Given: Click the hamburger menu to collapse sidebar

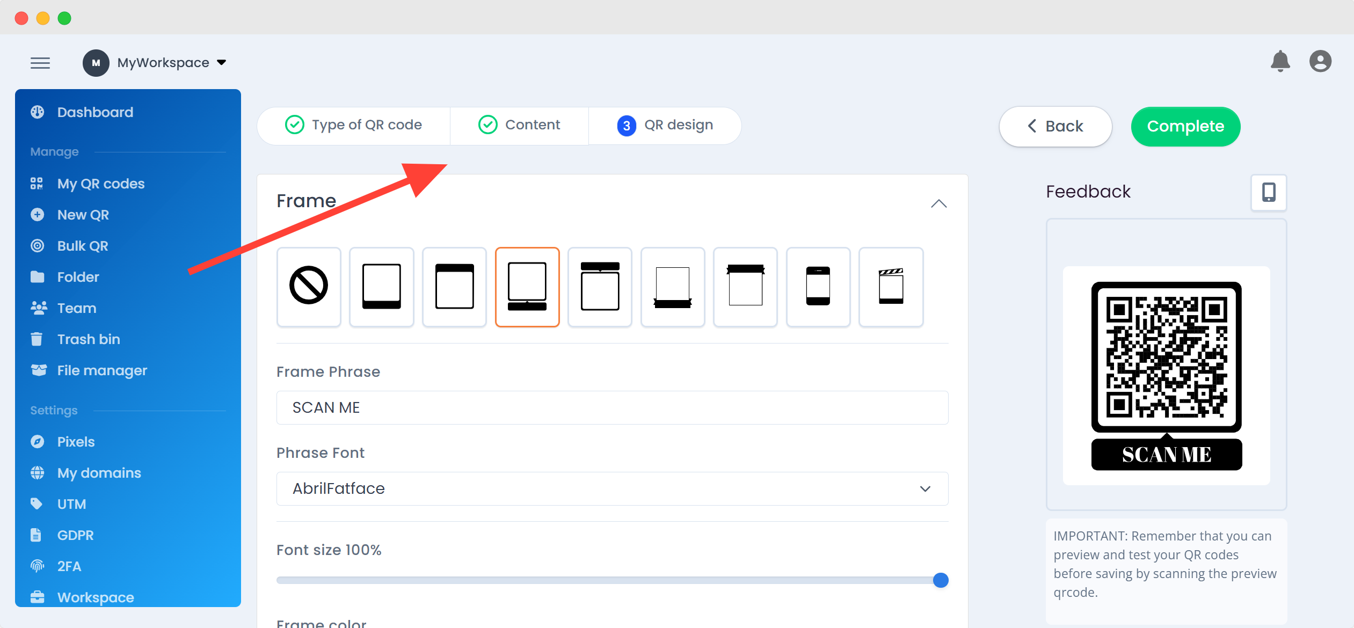Looking at the screenshot, I should 40,62.
